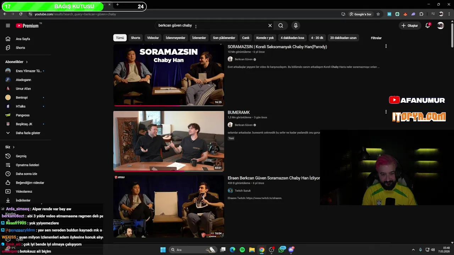Open Beğendiğim videolar
The height and width of the screenshot is (255, 454).
coord(30,183)
